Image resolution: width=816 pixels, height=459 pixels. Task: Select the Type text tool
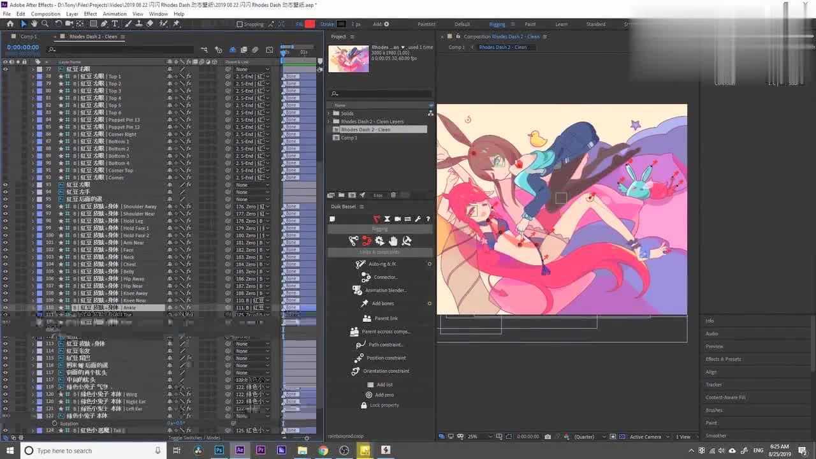(115, 24)
